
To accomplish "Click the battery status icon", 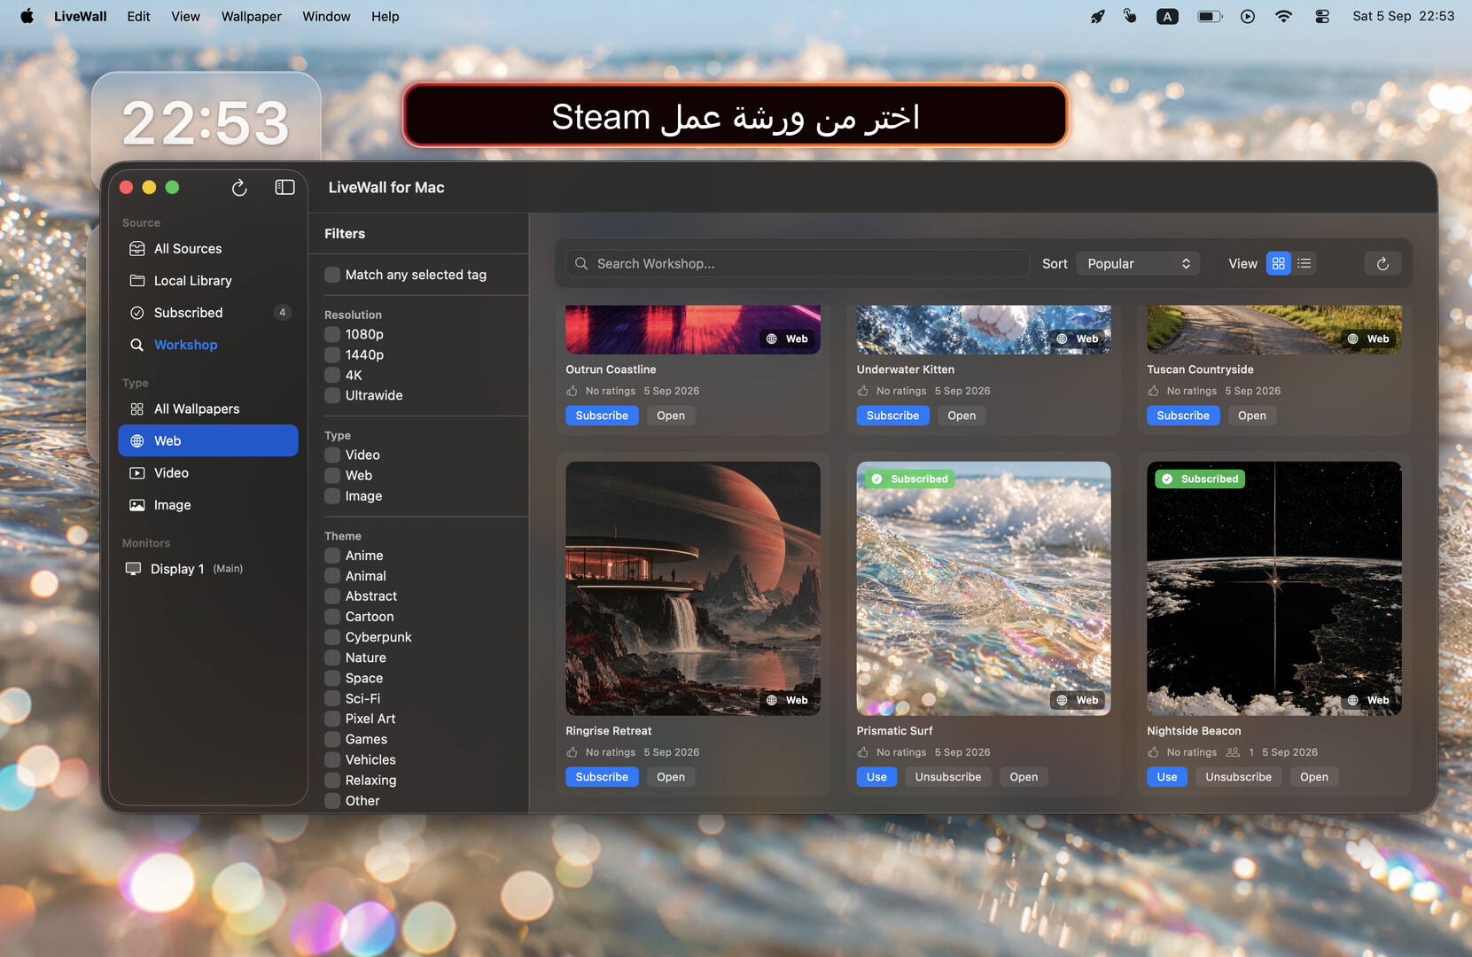I will point(1210,16).
